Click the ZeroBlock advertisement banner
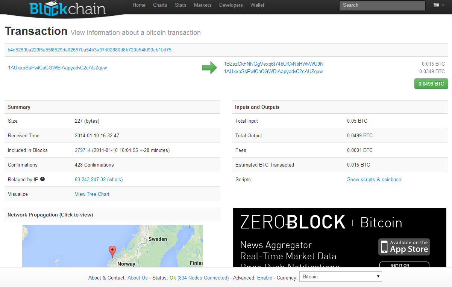The image size is (452, 287). point(340,237)
